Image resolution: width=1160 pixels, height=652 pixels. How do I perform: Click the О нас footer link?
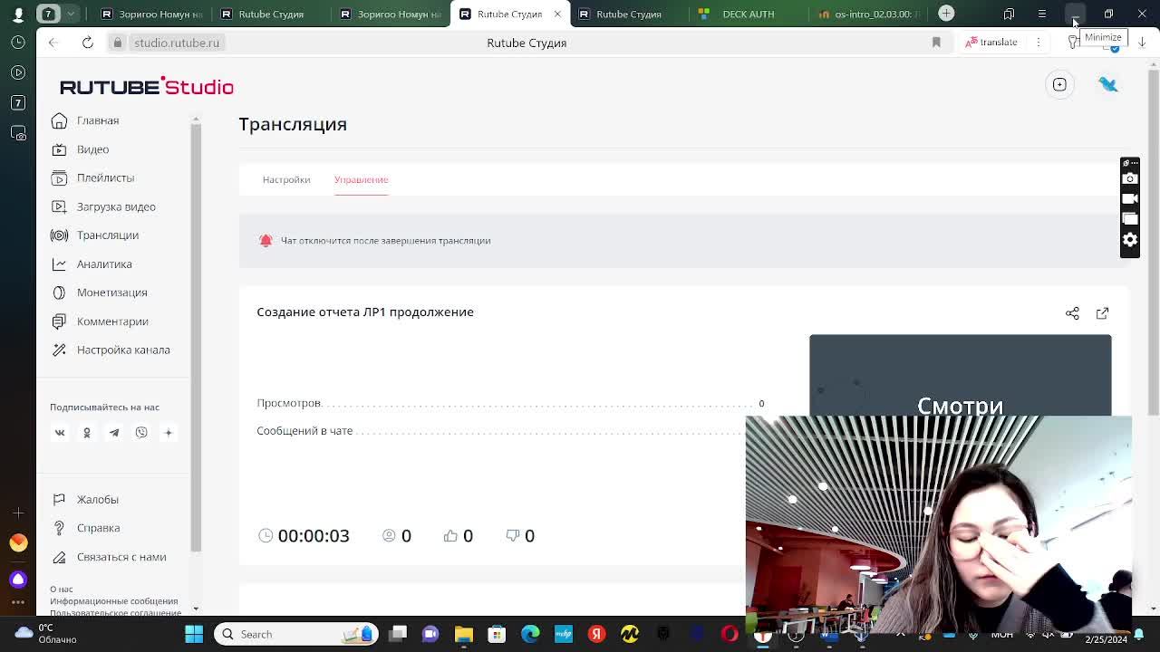[61, 590]
